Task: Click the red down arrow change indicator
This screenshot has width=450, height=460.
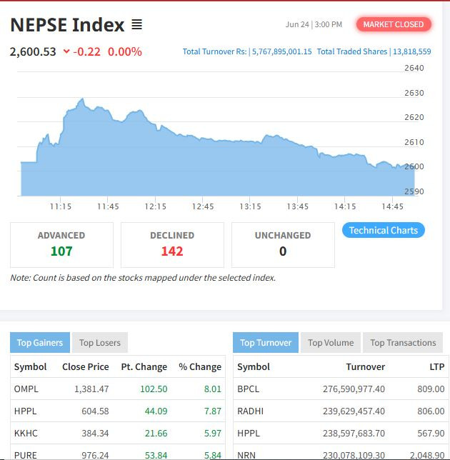Action: 66,51
